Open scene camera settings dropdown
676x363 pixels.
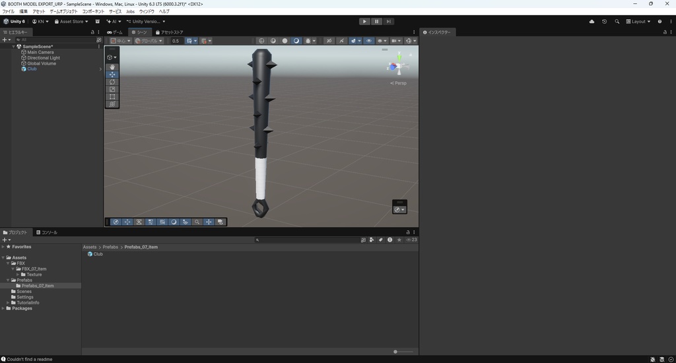coord(395,41)
